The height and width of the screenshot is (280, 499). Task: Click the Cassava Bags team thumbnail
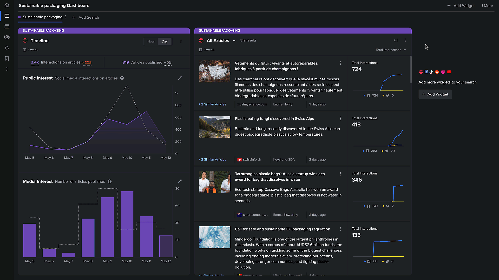coord(214,182)
